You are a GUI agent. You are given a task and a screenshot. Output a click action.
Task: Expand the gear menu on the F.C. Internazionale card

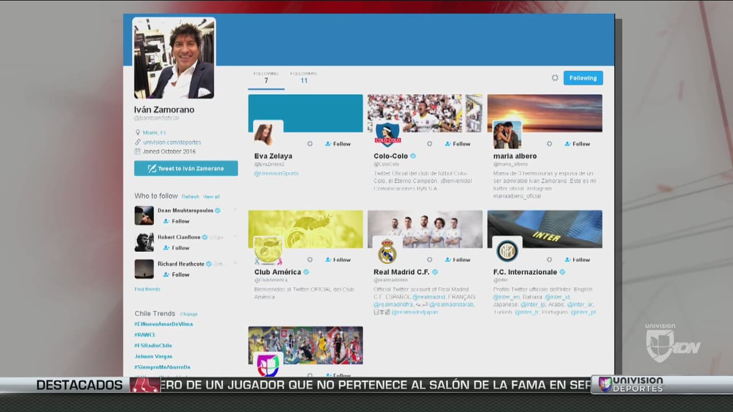549,260
